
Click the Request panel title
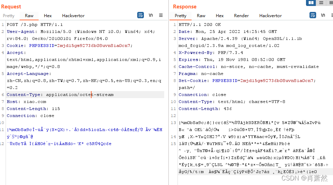pos(11,7)
